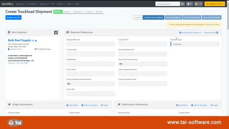Click the Shipment References header icon
Image resolution: width=229 pixels, height=129 pixels.
point(68,32)
